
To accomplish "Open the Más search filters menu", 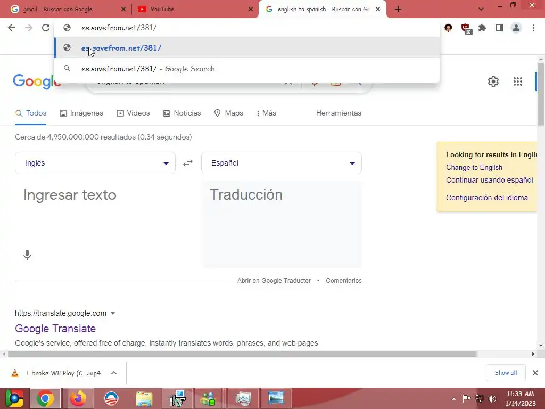I will (x=266, y=113).
